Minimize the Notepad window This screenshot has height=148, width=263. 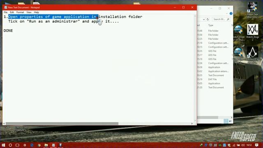coord(175,7)
